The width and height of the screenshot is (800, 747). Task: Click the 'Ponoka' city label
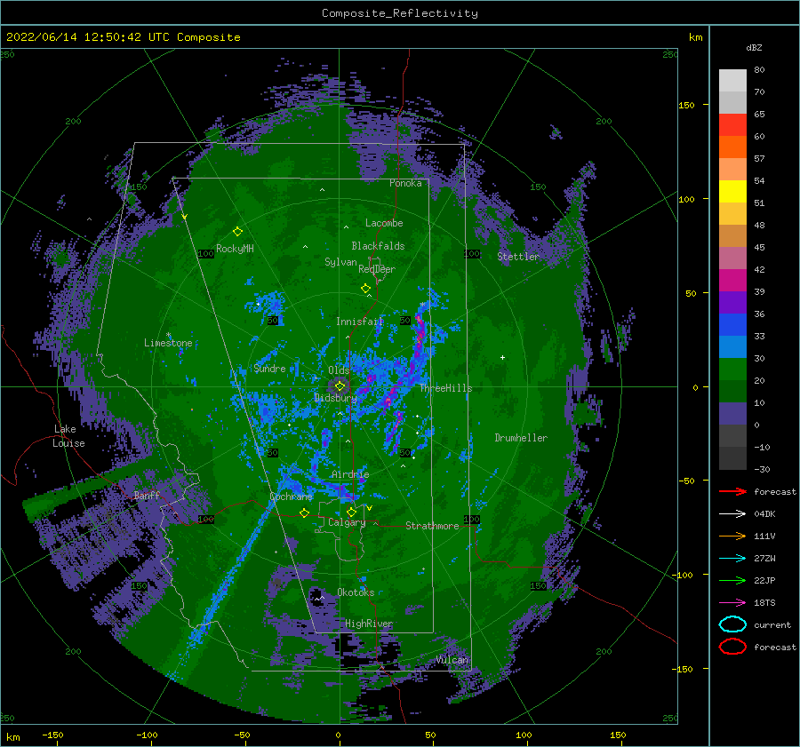[405, 183]
